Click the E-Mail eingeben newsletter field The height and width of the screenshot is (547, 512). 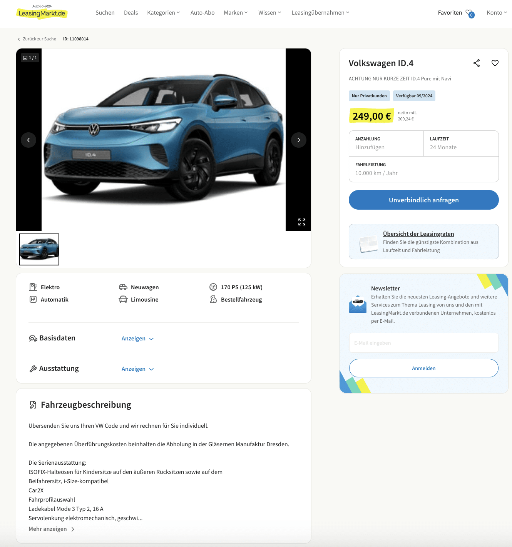(x=424, y=343)
